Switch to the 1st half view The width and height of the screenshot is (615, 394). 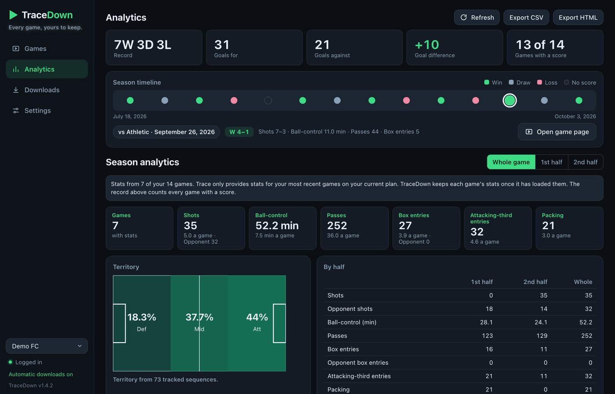pos(551,162)
